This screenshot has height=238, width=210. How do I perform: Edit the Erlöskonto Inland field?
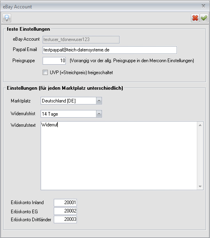tap(65, 203)
